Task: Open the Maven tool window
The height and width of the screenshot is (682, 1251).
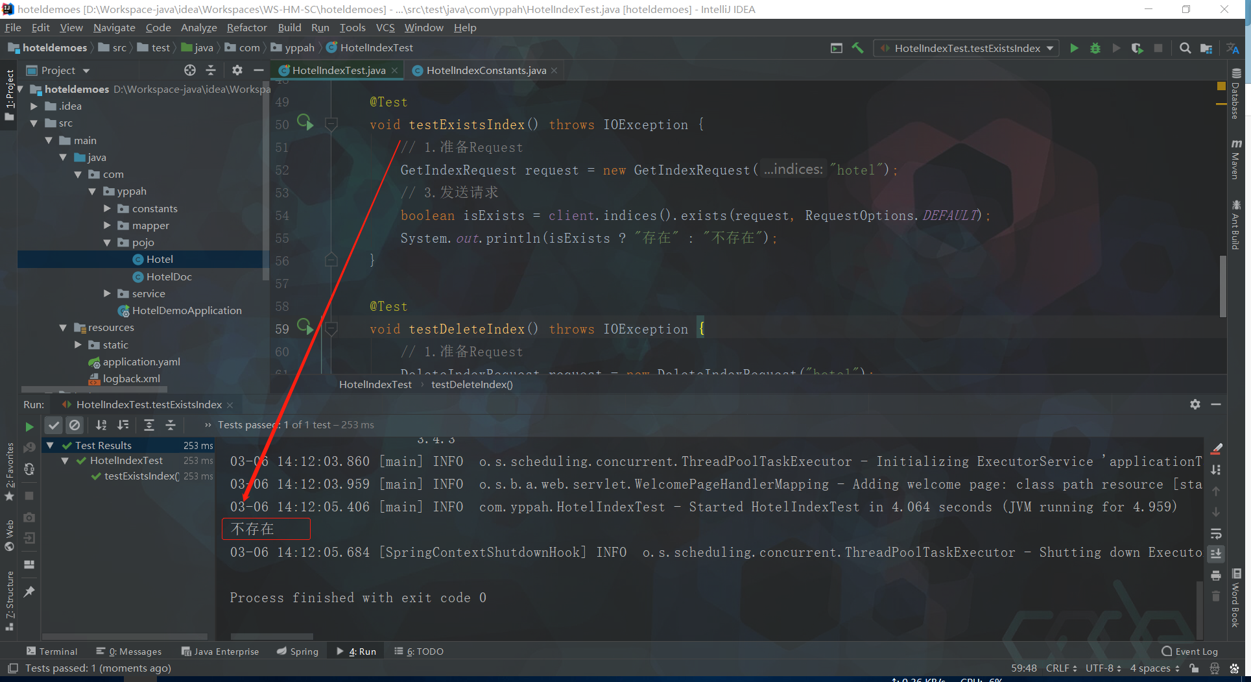Action: 1236,159
